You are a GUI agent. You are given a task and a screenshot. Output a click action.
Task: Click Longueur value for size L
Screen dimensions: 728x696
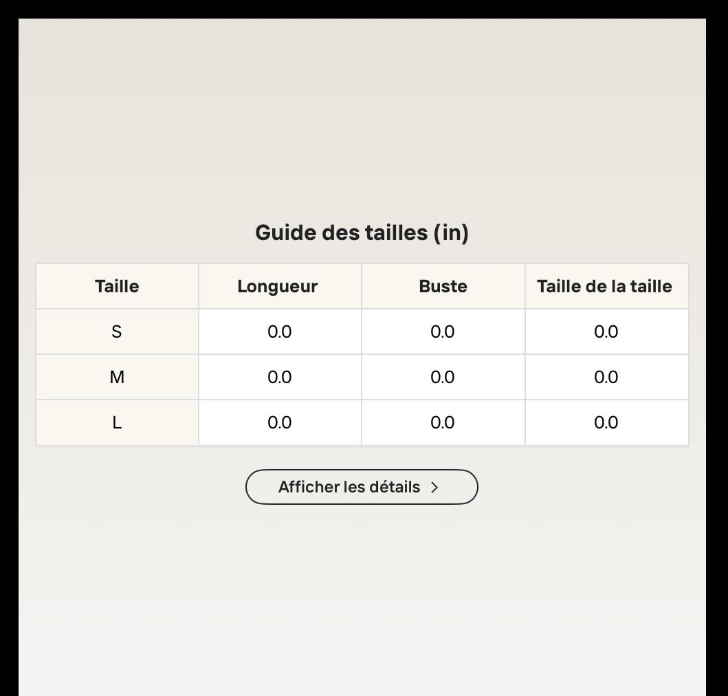280,422
